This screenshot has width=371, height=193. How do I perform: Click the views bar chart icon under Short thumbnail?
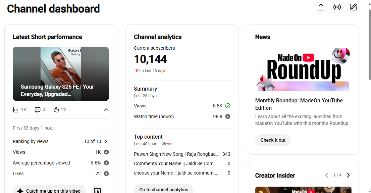click(x=16, y=110)
